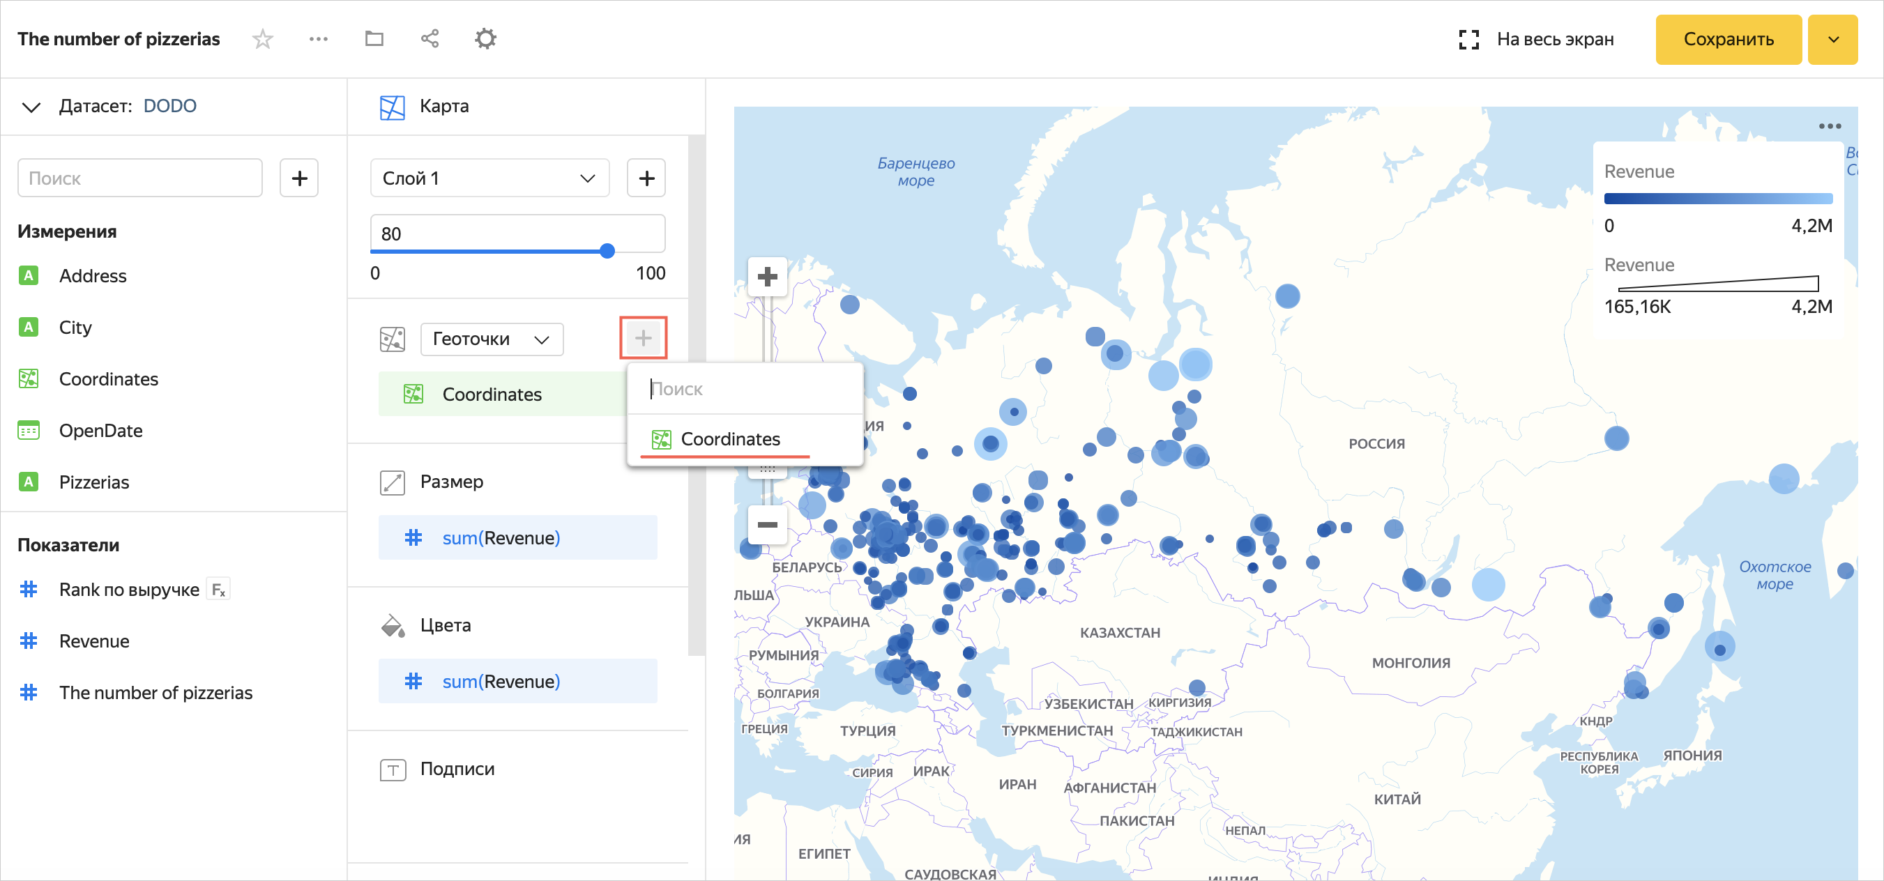The image size is (1884, 881).
Task: Click the settings panel vertical scrollbar
Action: pyautogui.click(x=697, y=394)
